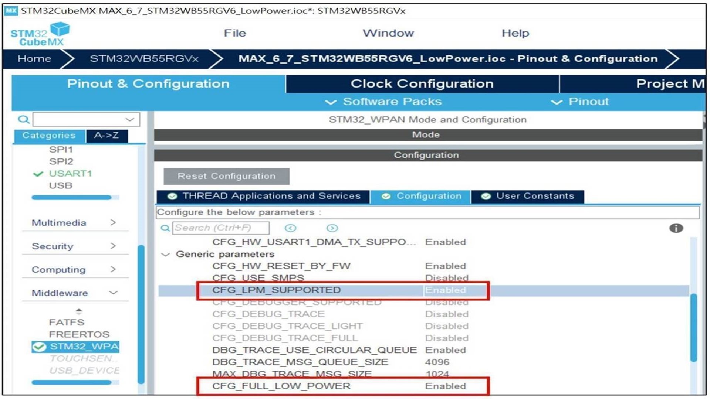Click the parameters list vertical scrollbar

point(693,327)
